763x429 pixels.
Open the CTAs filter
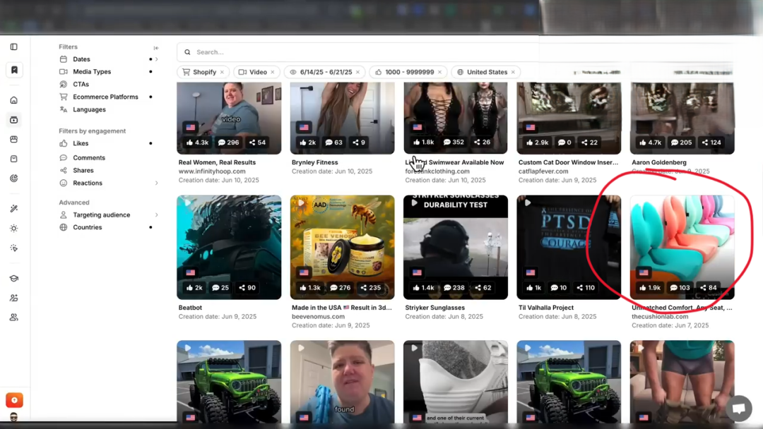[x=81, y=84]
